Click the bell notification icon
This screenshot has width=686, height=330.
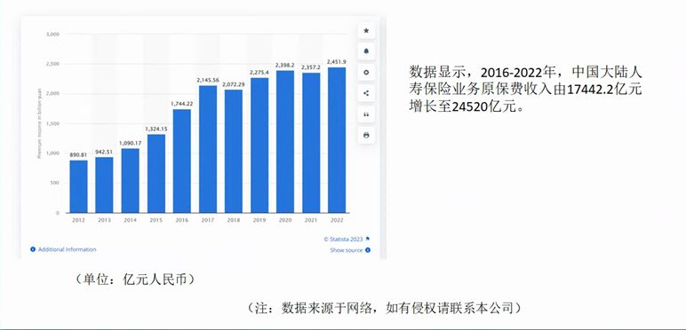coord(366,51)
